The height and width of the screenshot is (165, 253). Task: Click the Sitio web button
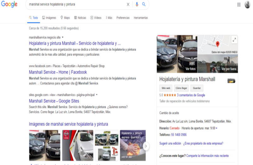166,88
